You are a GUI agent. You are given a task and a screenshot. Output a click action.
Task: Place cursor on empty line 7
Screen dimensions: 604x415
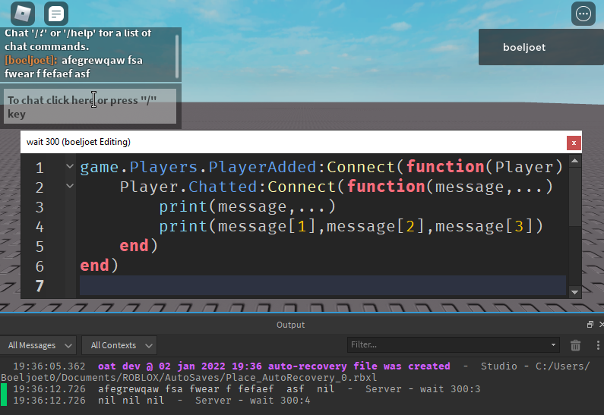[x=322, y=285]
